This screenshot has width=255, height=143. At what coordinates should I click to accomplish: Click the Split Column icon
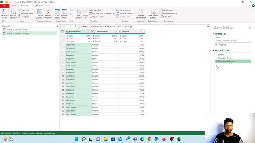point(78,12)
